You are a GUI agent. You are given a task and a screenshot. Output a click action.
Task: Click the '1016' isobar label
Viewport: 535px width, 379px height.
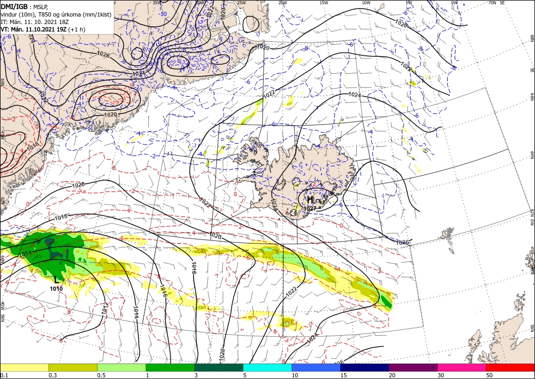(163, 291)
